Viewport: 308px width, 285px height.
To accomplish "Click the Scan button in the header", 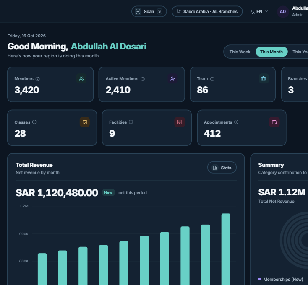I will pos(149,12).
